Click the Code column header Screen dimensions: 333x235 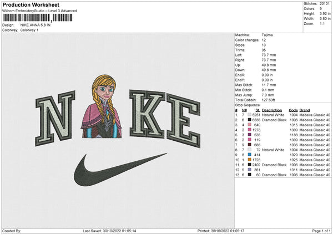click(x=293, y=110)
